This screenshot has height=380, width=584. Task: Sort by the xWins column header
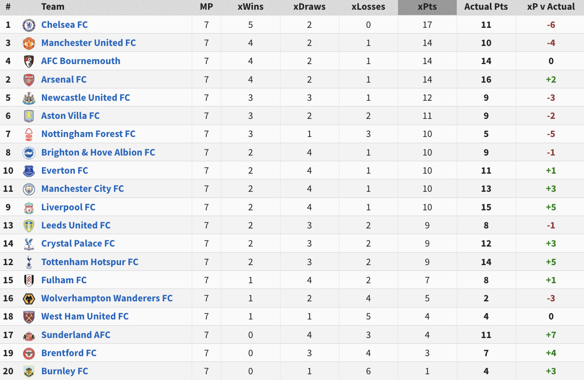click(250, 7)
